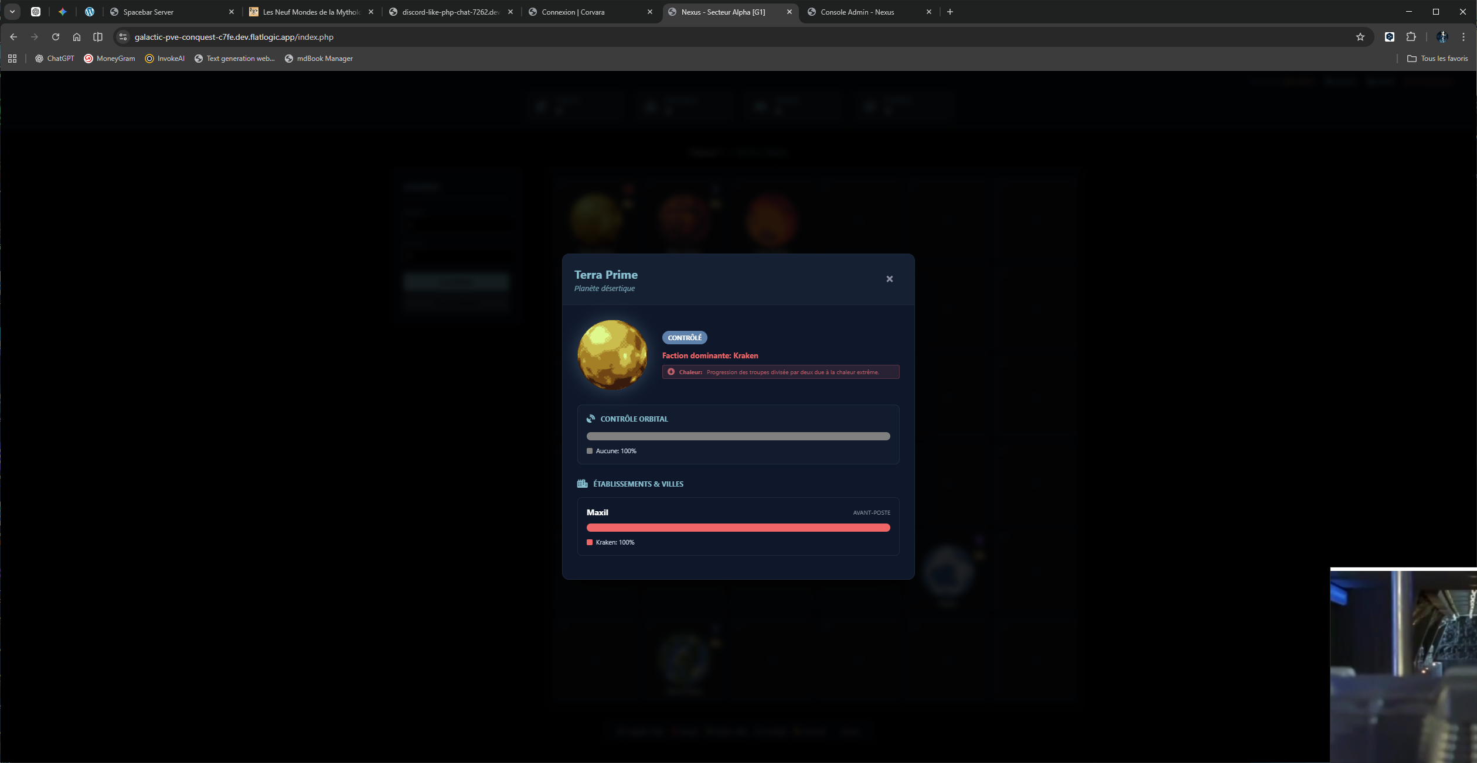The image size is (1477, 763).
Task: Click the Établissements & Villes building icon
Action: click(582, 484)
